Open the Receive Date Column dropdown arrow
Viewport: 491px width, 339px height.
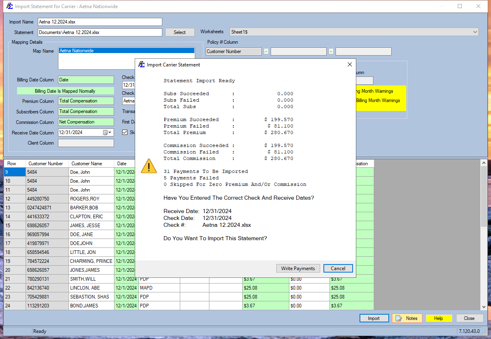coord(110,132)
